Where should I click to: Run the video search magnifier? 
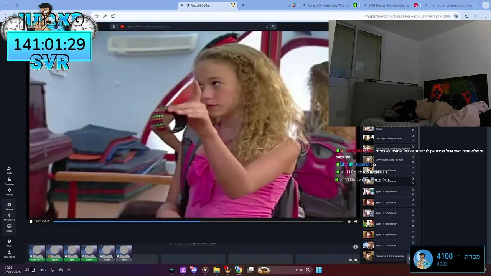pos(273,26)
